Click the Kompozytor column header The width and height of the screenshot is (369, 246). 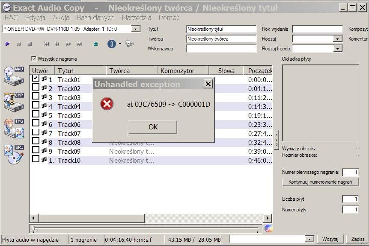pyautogui.click(x=183, y=70)
